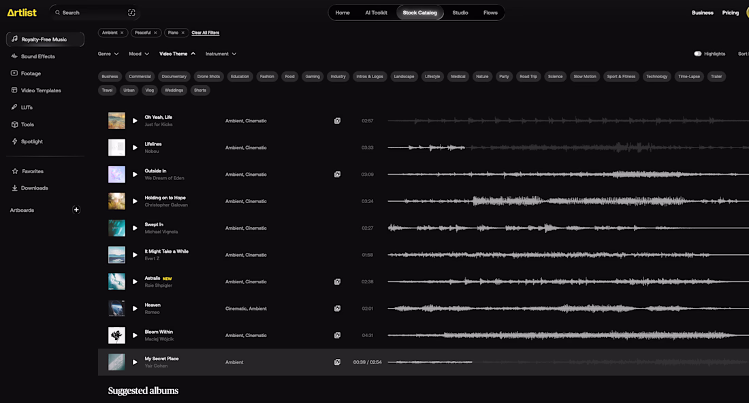Remove the Ambient filter chip

122,33
